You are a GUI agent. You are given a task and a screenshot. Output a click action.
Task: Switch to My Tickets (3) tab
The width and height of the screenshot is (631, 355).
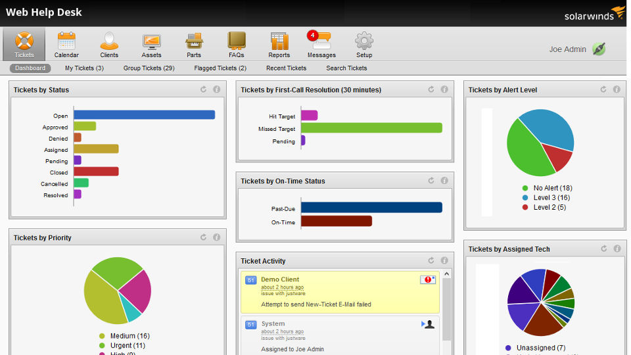pyautogui.click(x=84, y=68)
